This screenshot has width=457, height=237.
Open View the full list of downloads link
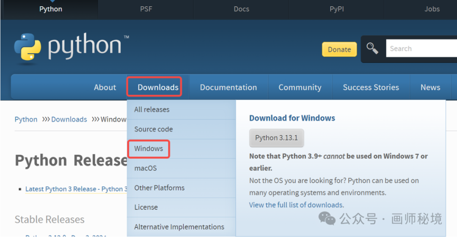[x=296, y=205]
